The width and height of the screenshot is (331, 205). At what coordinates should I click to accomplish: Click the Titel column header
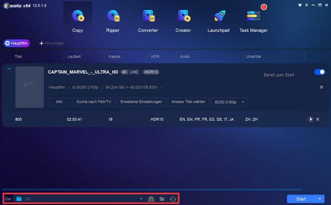click(x=18, y=56)
